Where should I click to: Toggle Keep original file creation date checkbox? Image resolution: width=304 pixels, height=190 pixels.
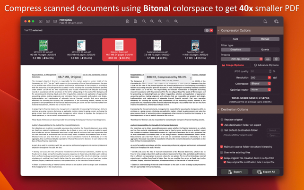pos(221,158)
